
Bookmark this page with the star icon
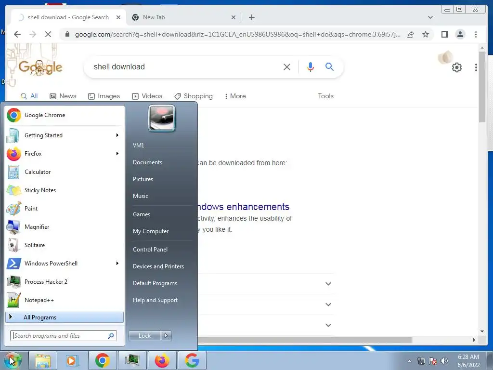pyautogui.click(x=426, y=34)
